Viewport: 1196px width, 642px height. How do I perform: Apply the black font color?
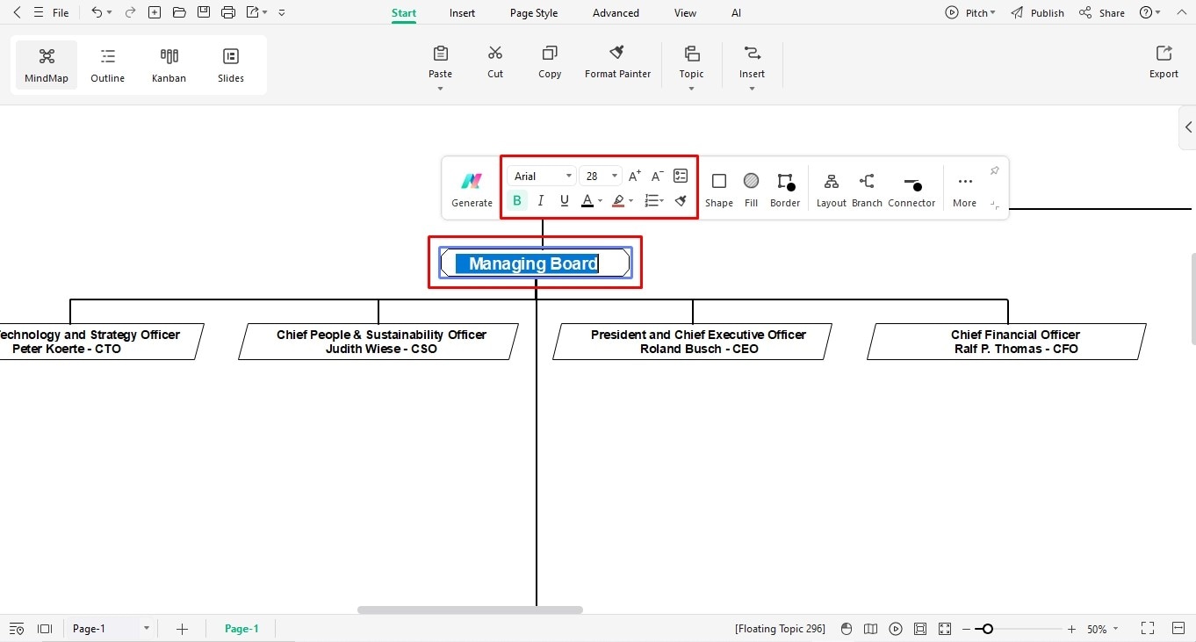(587, 200)
